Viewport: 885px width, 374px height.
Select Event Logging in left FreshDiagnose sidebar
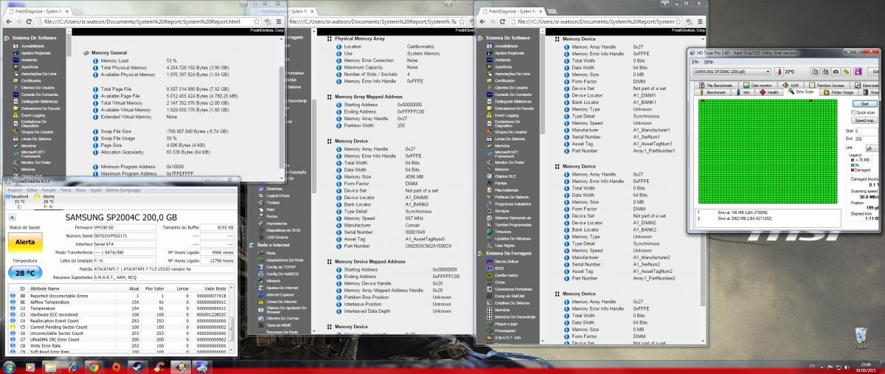coord(32,116)
